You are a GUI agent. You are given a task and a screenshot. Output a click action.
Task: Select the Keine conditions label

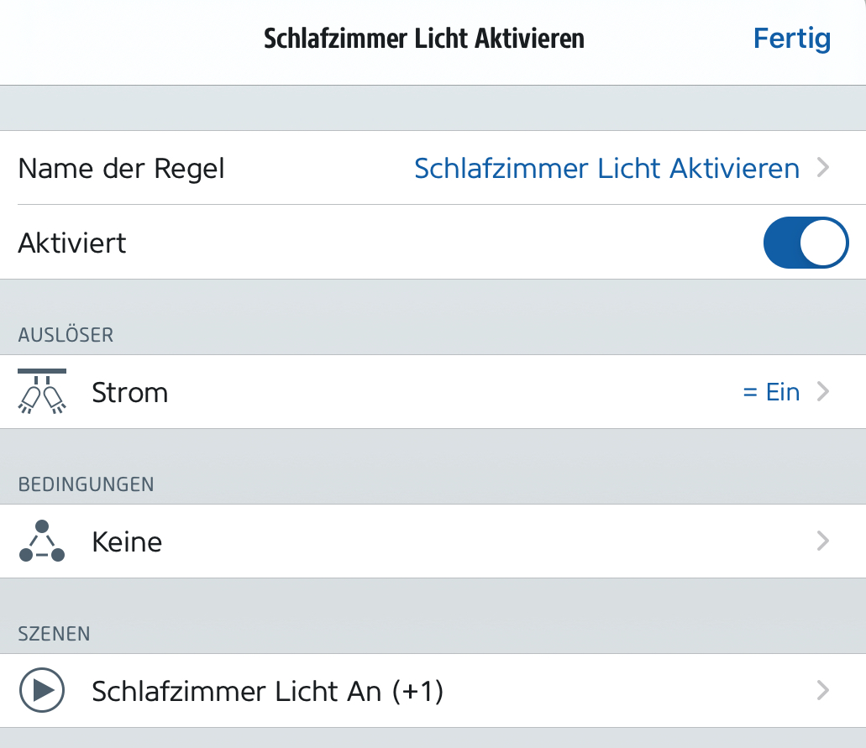point(127,541)
